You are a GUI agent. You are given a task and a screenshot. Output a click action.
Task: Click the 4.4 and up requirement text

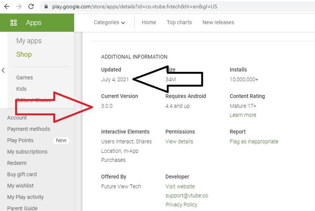tap(177, 106)
